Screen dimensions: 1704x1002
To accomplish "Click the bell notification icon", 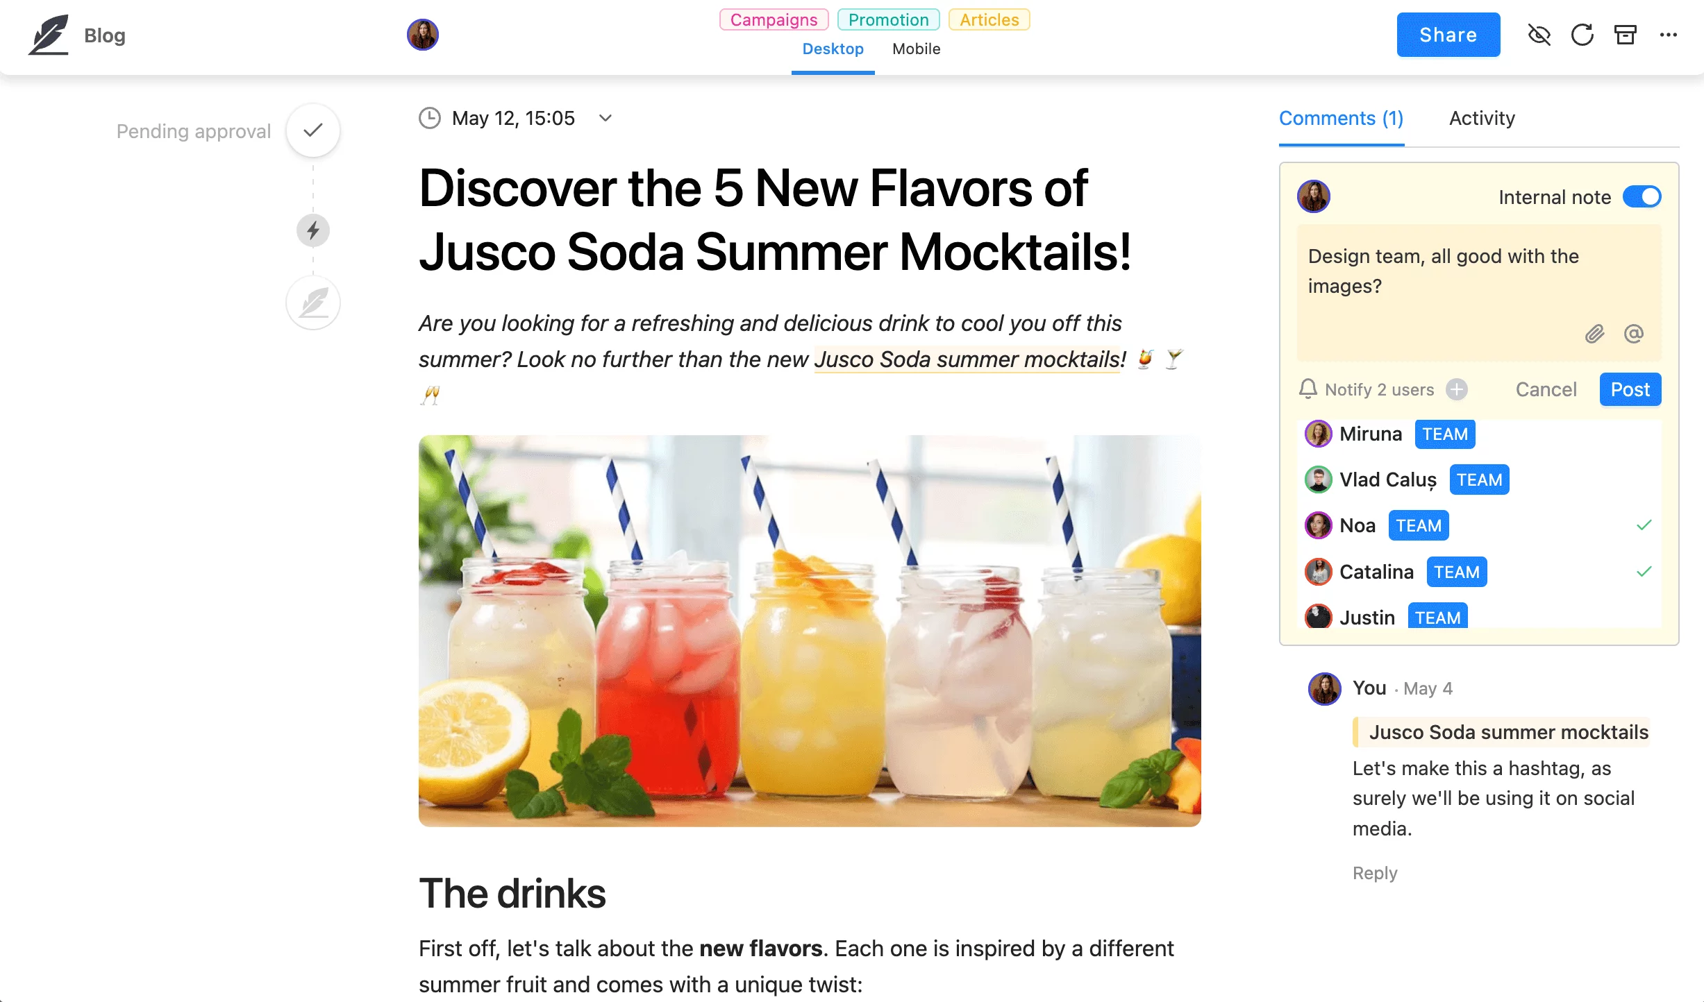I will pyautogui.click(x=1309, y=389).
